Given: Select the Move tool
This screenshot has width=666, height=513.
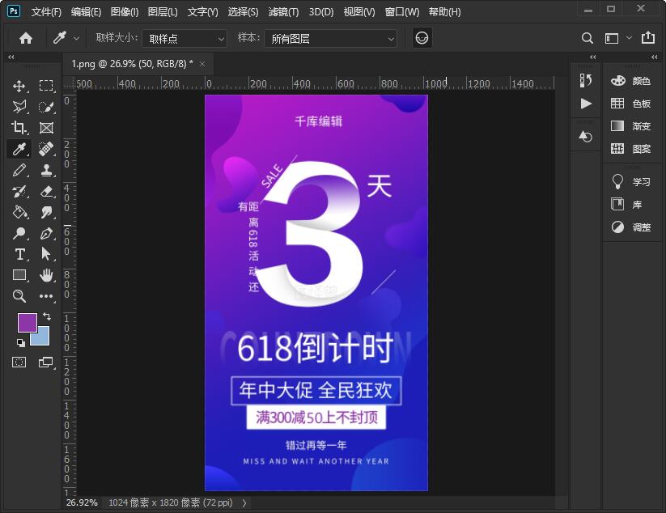Looking at the screenshot, I should pyautogui.click(x=19, y=87).
